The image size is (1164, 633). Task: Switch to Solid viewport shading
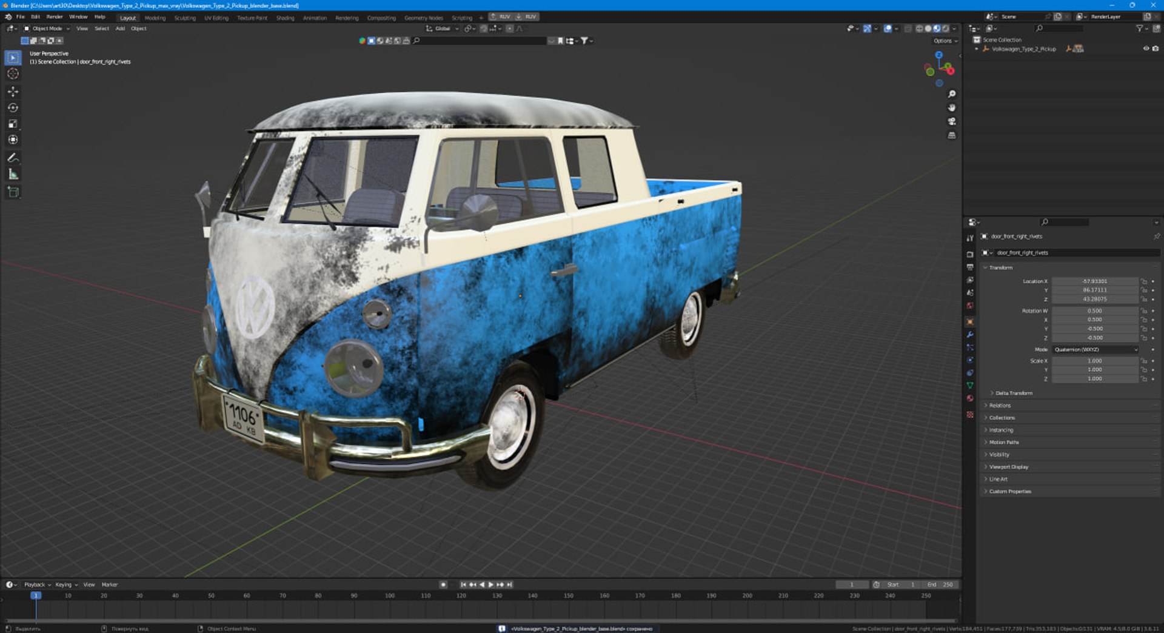point(928,28)
